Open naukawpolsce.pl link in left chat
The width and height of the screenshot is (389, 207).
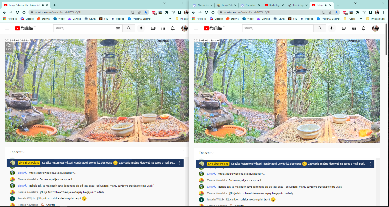52,173
